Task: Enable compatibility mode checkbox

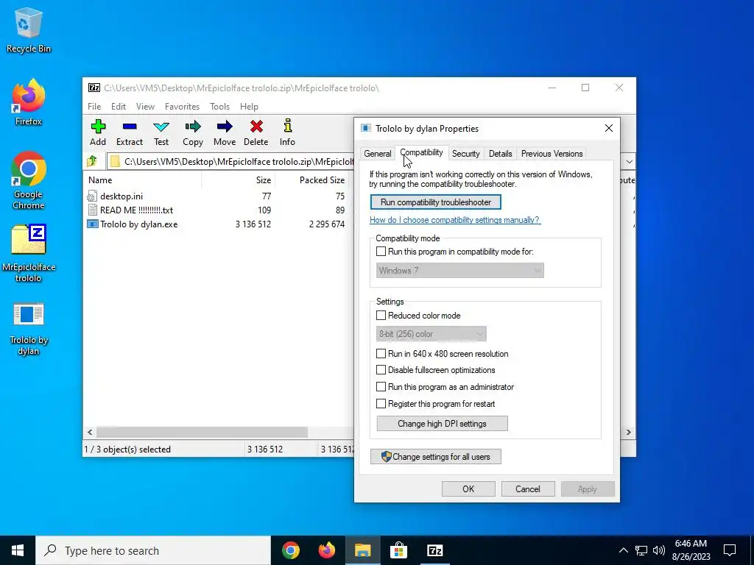Action: [381, 252]
